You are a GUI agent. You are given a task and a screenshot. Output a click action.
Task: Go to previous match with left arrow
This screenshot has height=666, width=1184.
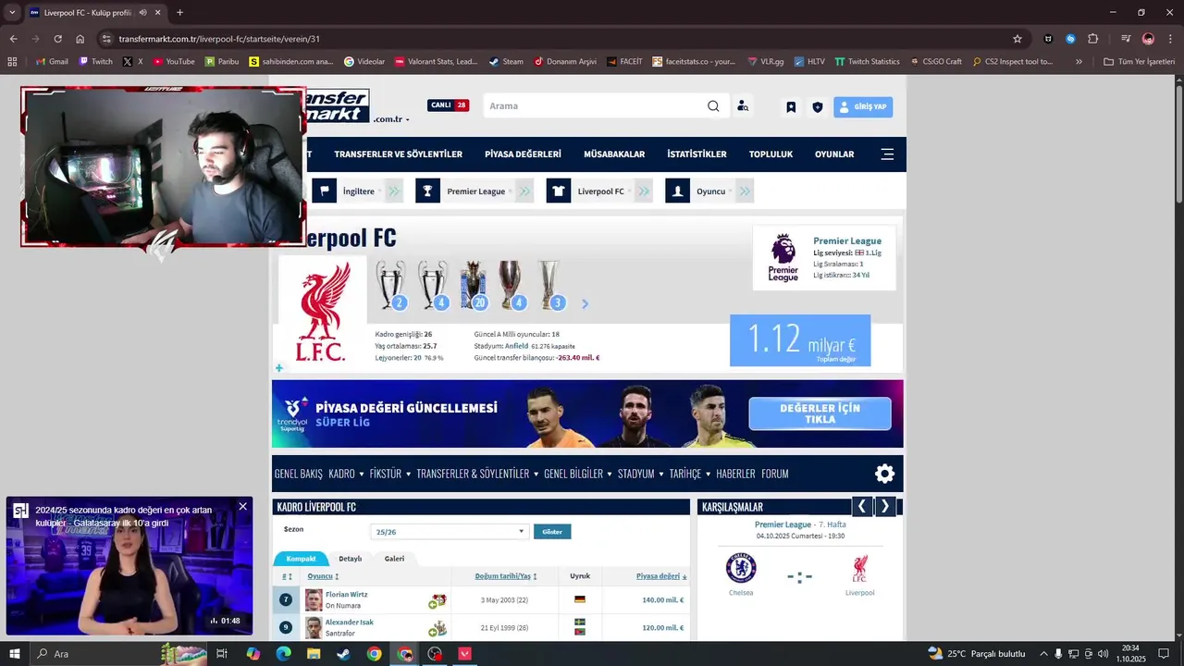862,506
